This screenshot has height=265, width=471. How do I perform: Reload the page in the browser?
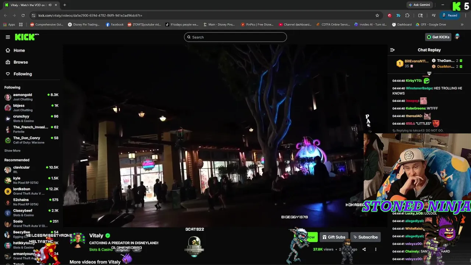click(23, 15)
